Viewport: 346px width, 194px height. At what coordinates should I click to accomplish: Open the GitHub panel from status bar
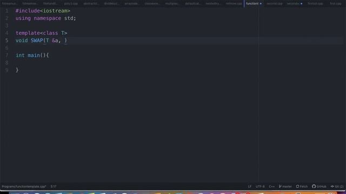coord(319,186)
